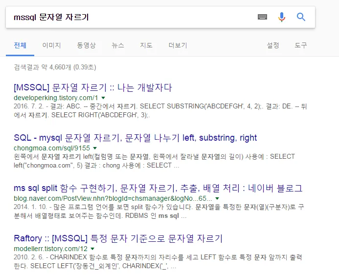Open 'SQL - mysql 문자열 자르기' result
339x275 pixels.
coord(136,138)
